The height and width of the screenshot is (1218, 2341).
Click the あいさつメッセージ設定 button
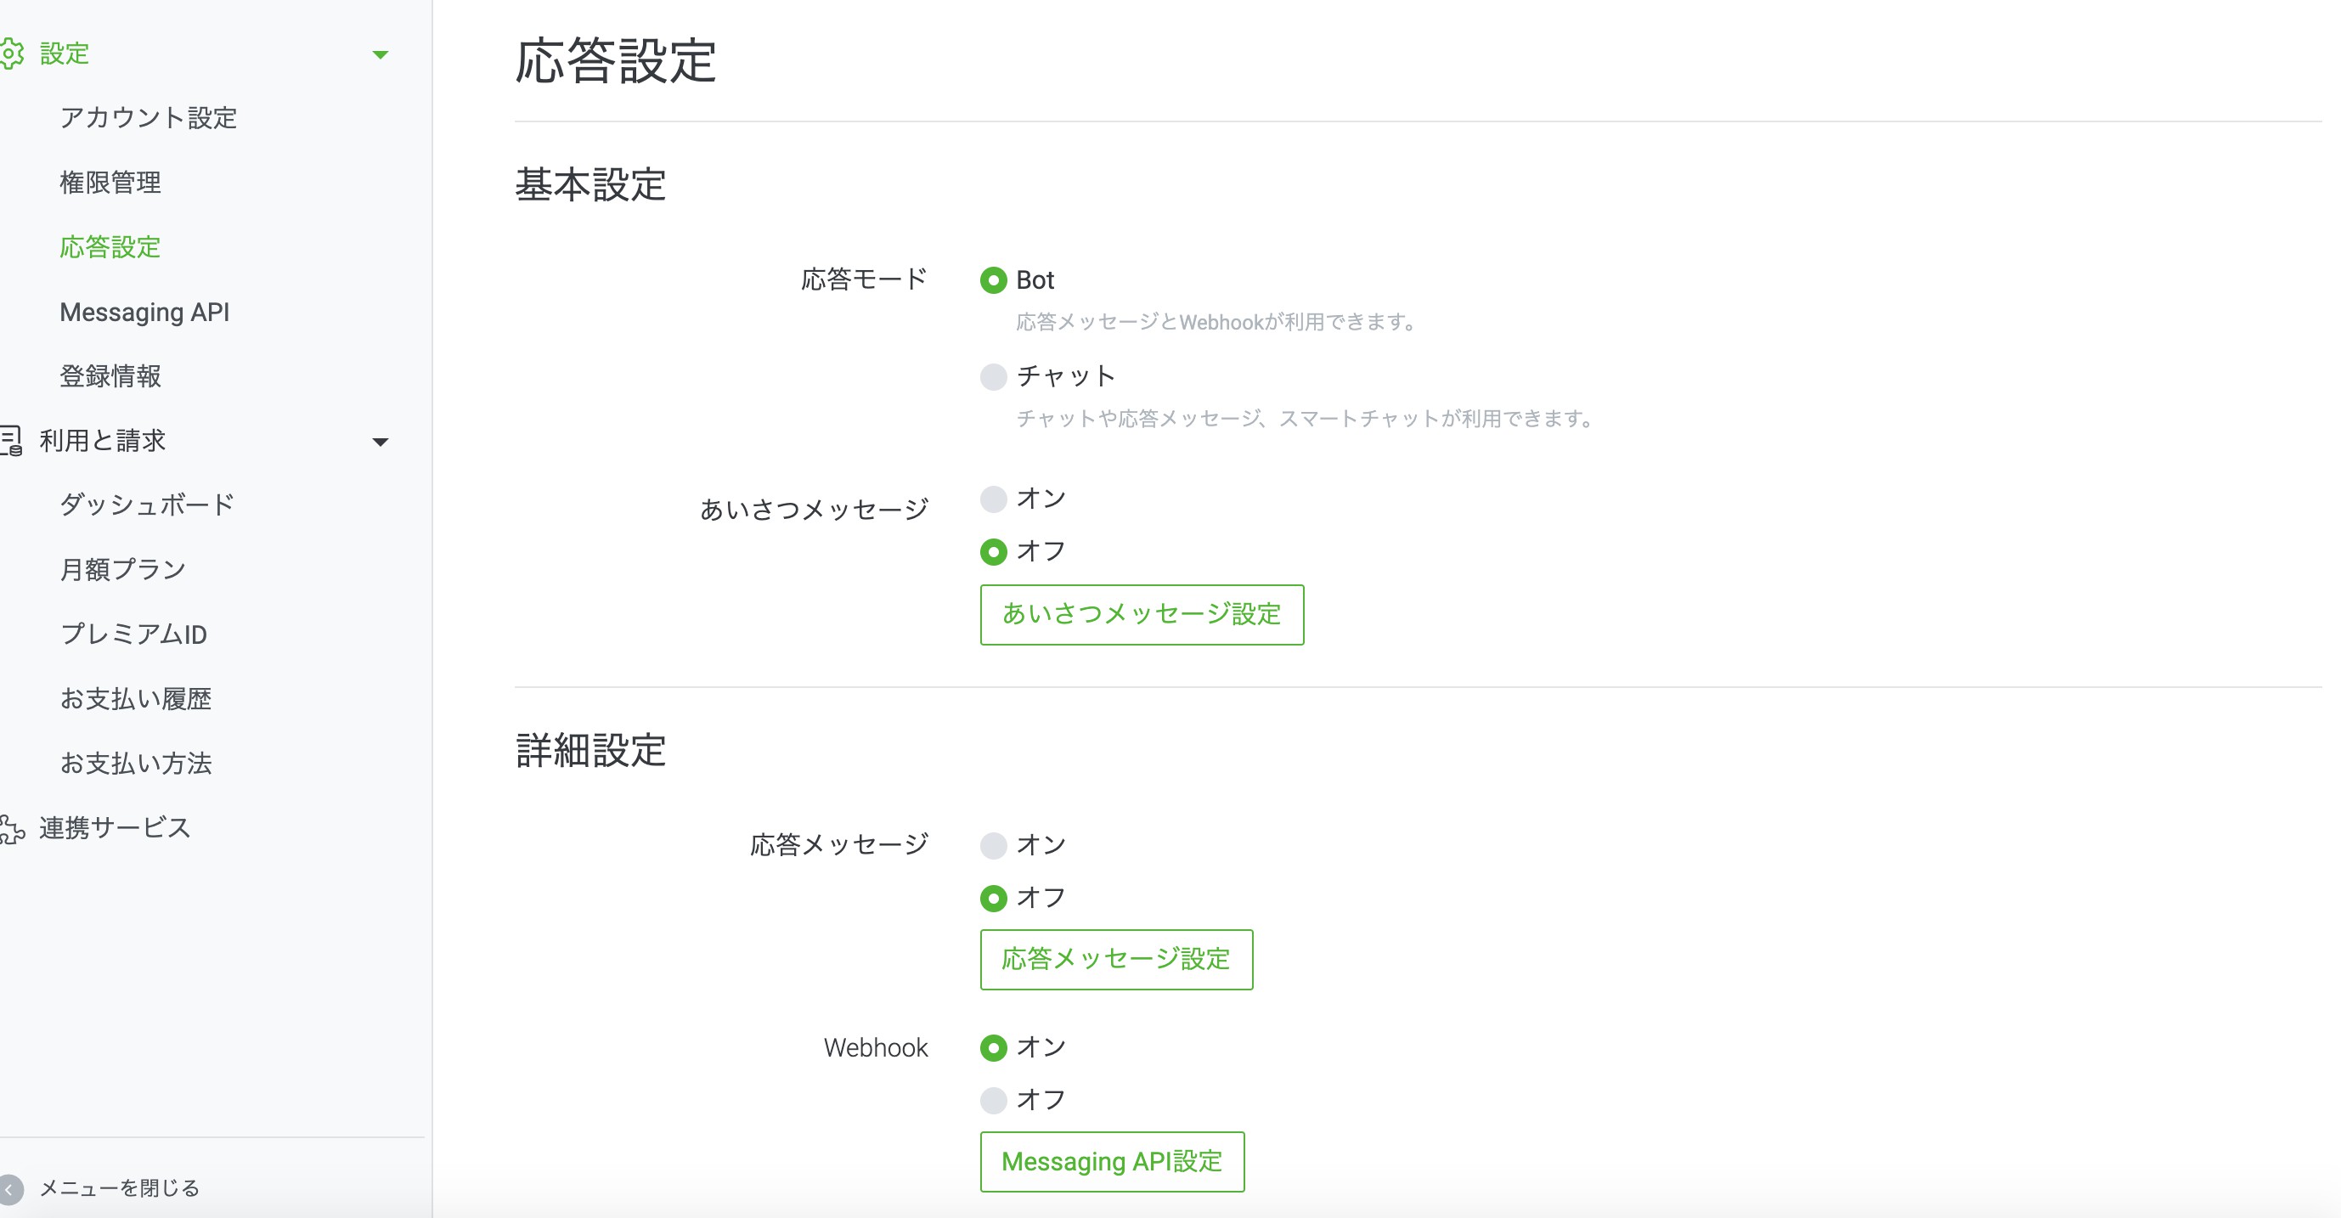1142,614
